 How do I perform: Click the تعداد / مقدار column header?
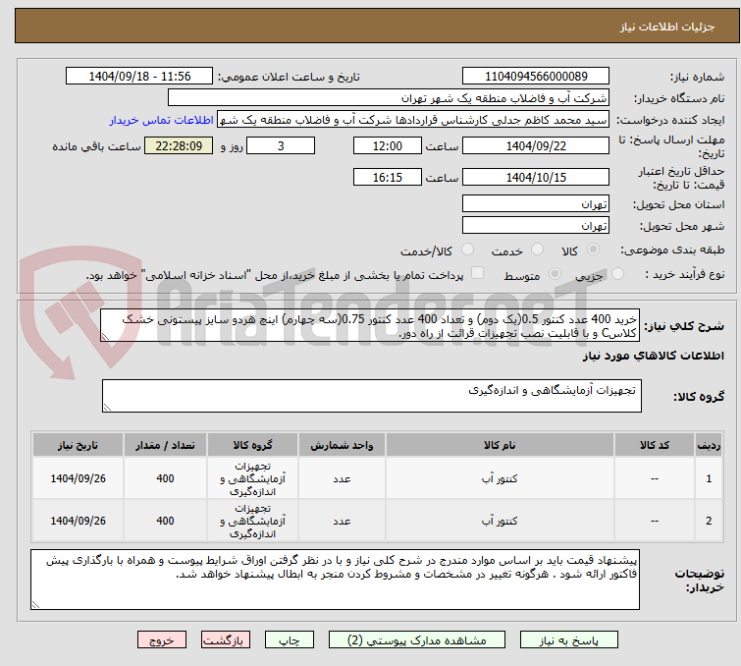click(165, 445)
